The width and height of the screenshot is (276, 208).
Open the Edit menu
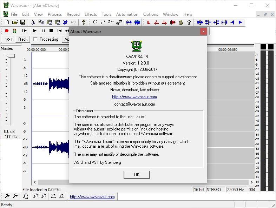[x=26, y=14]
